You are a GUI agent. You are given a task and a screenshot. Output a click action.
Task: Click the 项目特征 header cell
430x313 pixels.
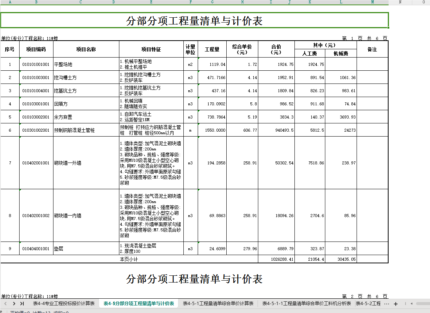(151, 49)
